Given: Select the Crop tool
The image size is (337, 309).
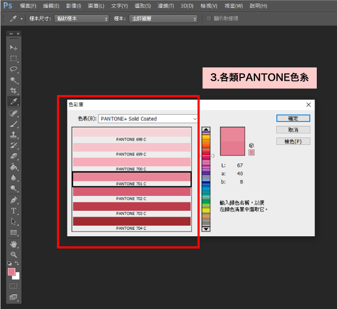Looking at the screenshot, I should point(13,90).
